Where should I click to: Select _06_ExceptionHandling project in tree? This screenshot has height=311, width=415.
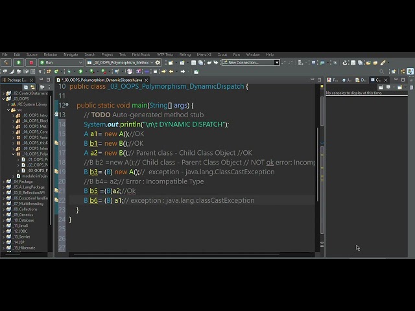[x=30, y=198]
